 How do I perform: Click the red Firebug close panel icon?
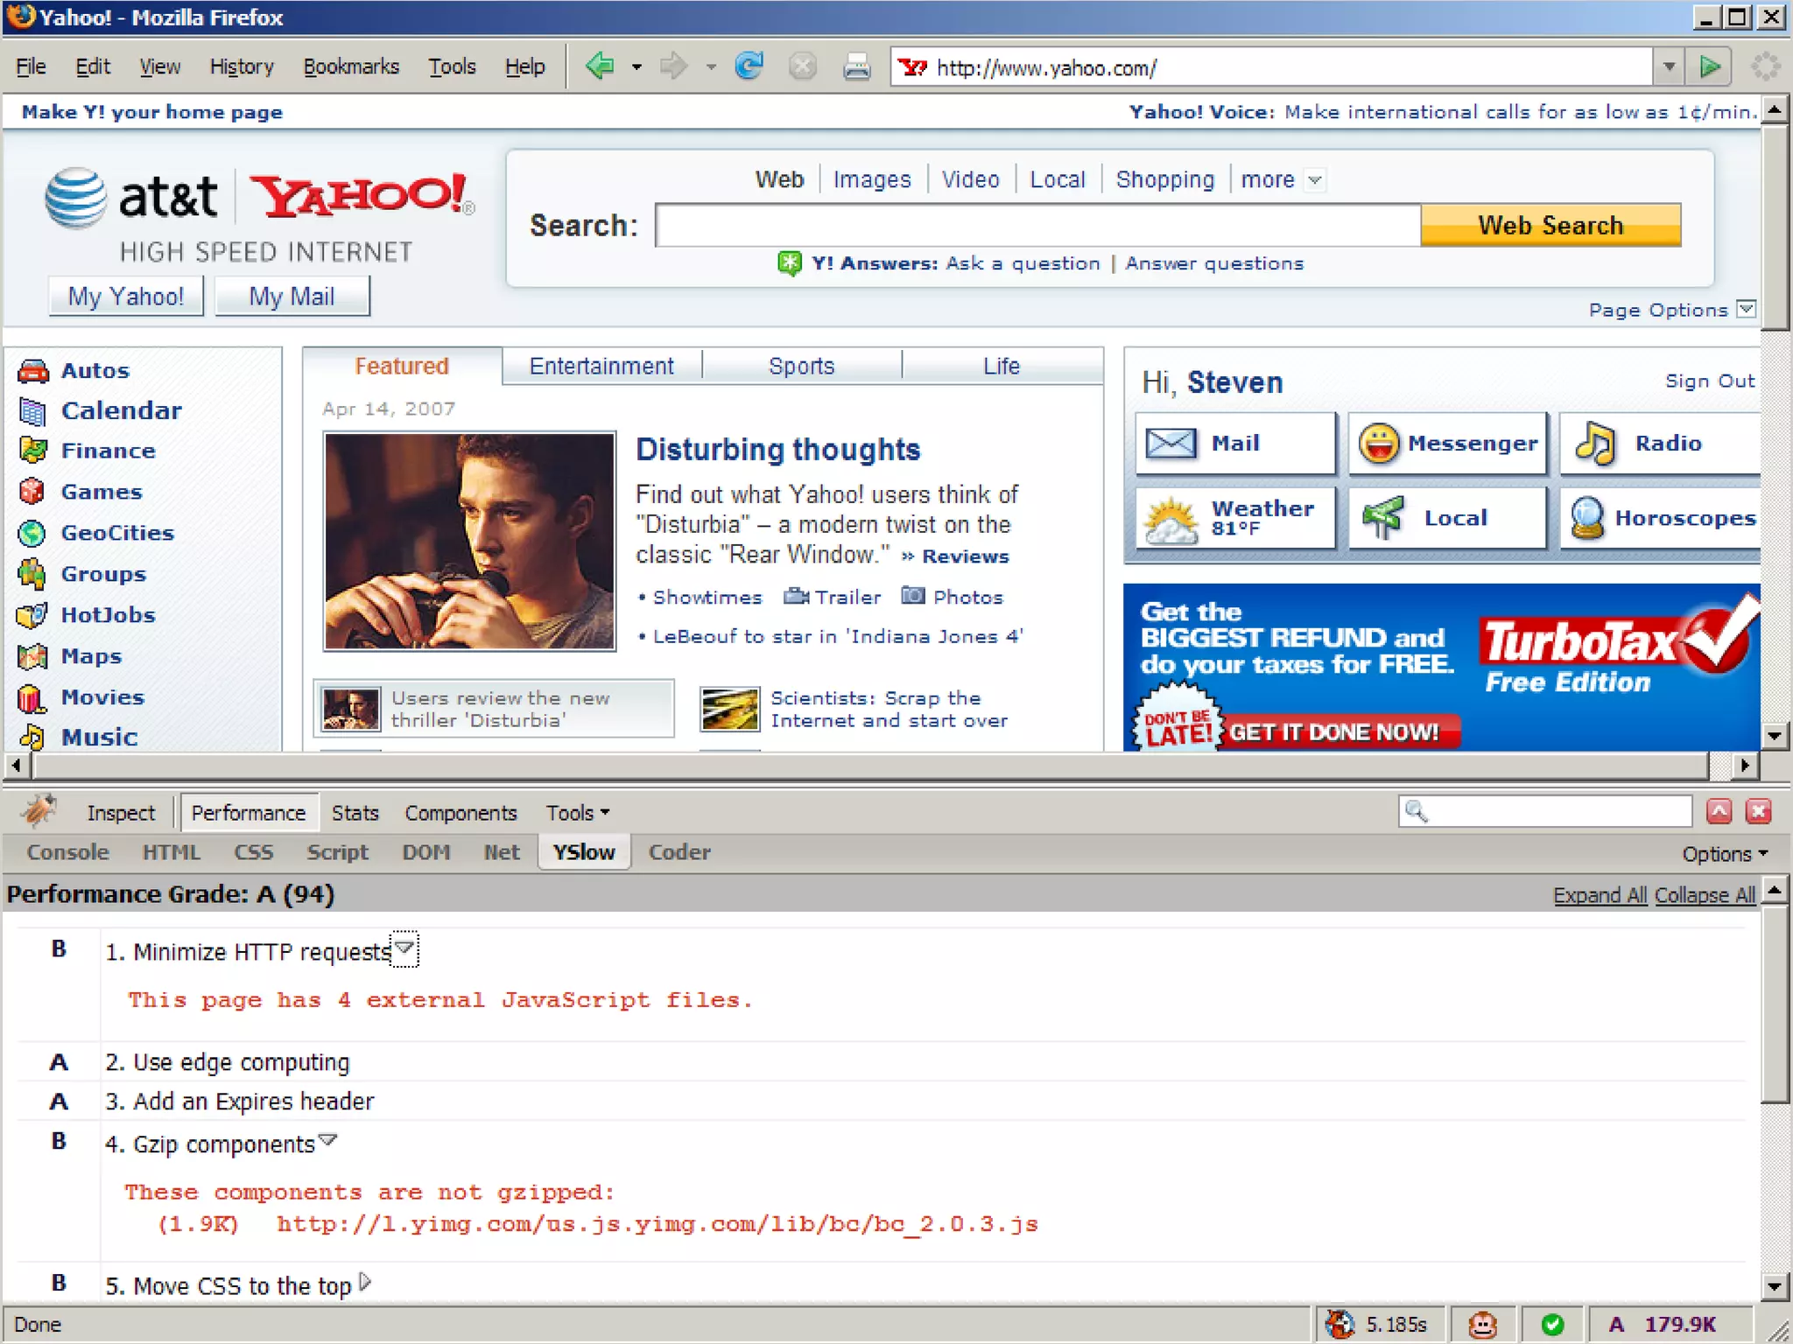pyautogui.click(x=1758, y=811)
